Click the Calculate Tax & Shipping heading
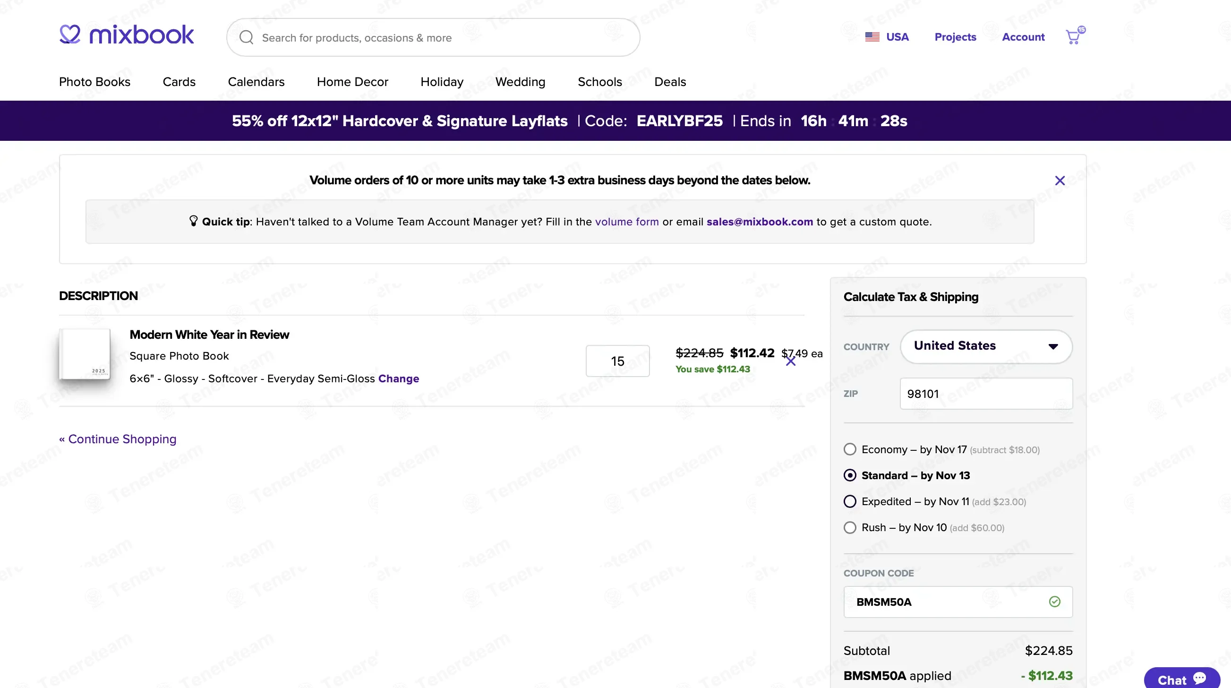The image size is (1231, 688). click(x=911, y=296)
